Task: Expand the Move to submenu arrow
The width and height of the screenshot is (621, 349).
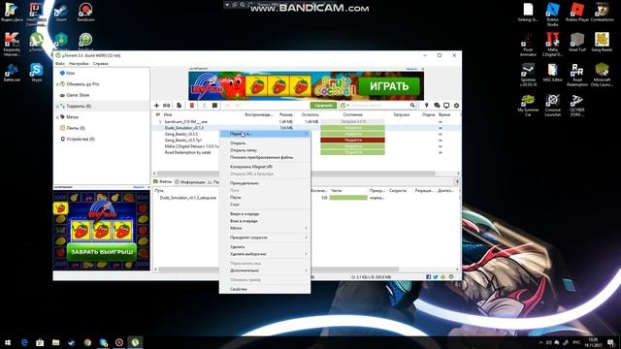Action: [x=307, y=134]
